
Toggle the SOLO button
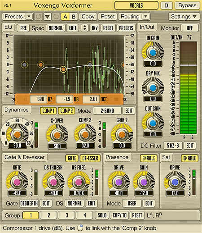coord(102,215)
